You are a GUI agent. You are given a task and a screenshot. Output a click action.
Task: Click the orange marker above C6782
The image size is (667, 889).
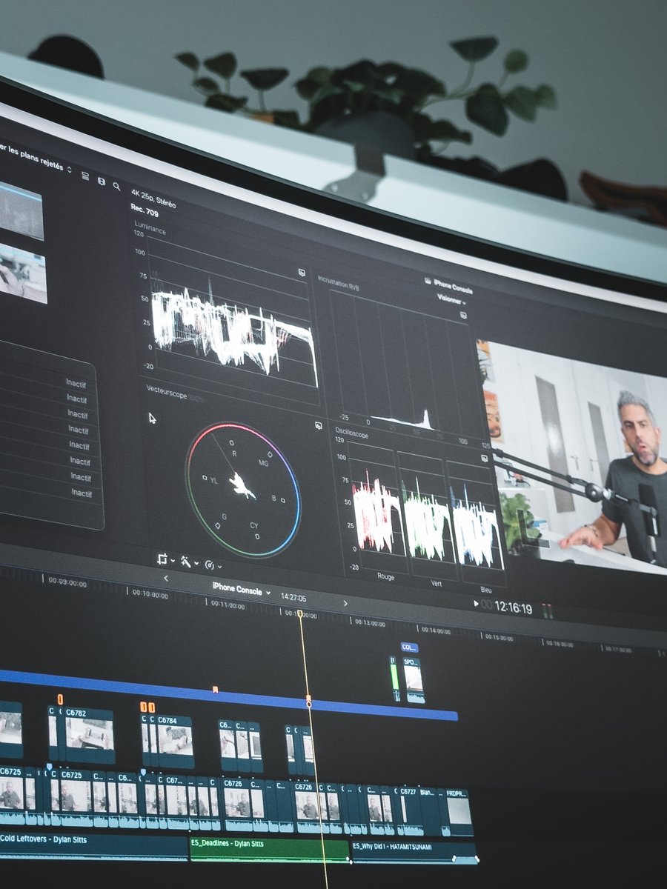click(60, 699)
